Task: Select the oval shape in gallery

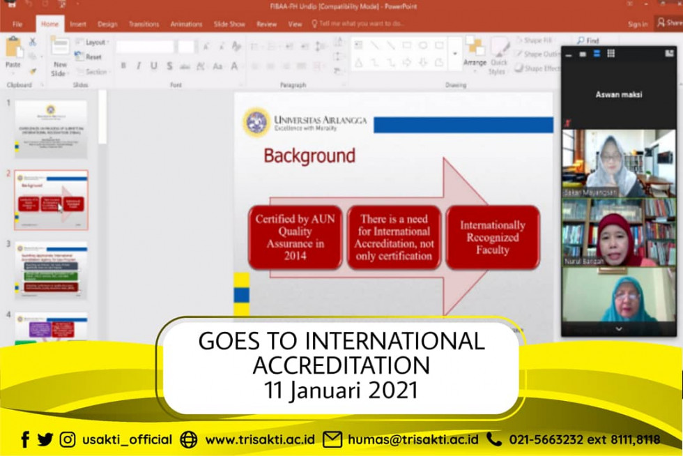Action: click(422, 45)
